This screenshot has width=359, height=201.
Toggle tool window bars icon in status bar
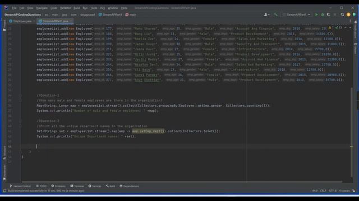pyautogui.click(x=4, y=191)
